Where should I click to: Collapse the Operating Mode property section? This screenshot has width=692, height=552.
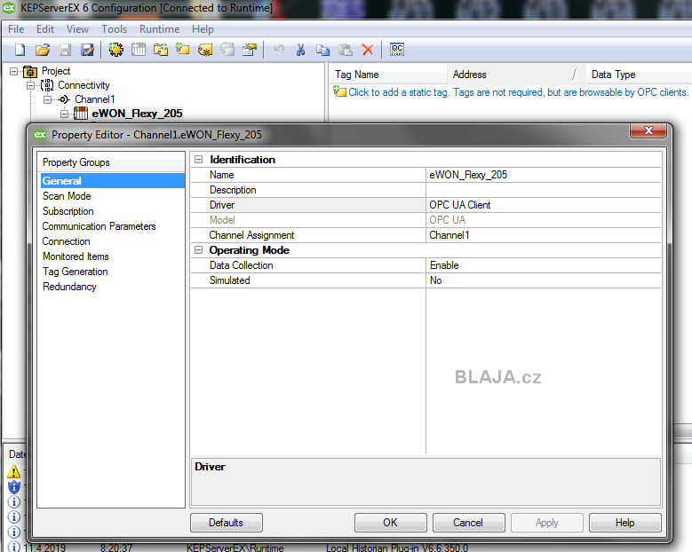[x=199, y=250]
